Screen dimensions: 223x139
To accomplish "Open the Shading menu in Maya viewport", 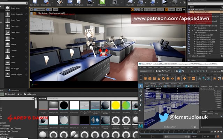I will [x=153, y=84].
